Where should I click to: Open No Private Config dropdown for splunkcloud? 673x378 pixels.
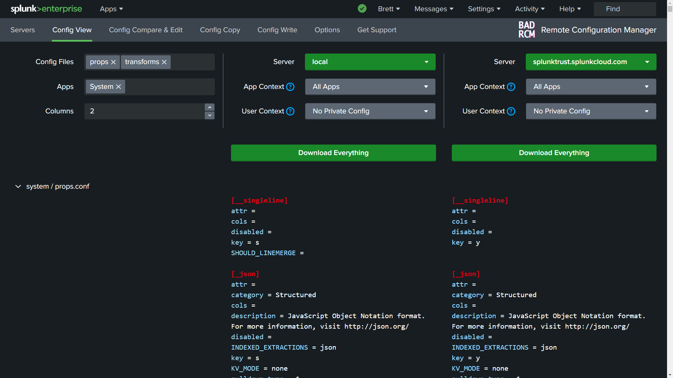[x=591, y=111]
